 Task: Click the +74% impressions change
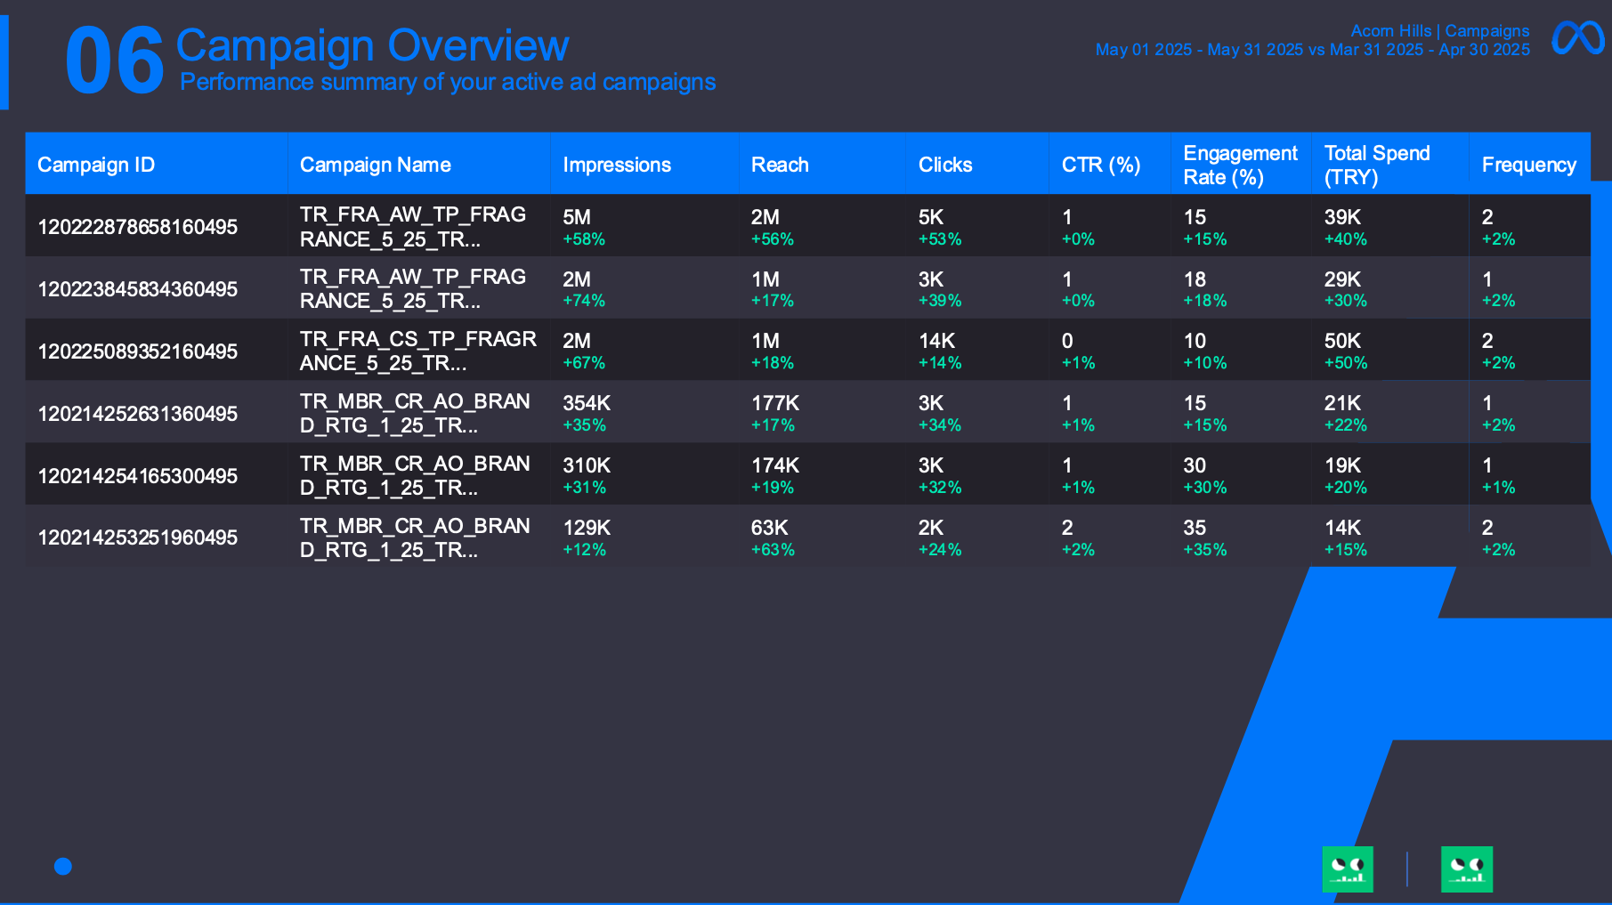coord(584,301)
